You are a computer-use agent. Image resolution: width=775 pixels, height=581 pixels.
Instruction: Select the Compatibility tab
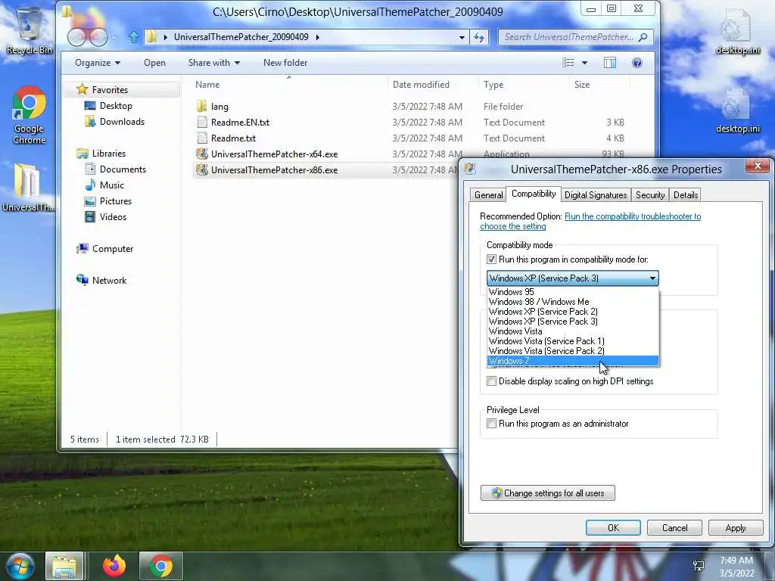click(534, 194)
